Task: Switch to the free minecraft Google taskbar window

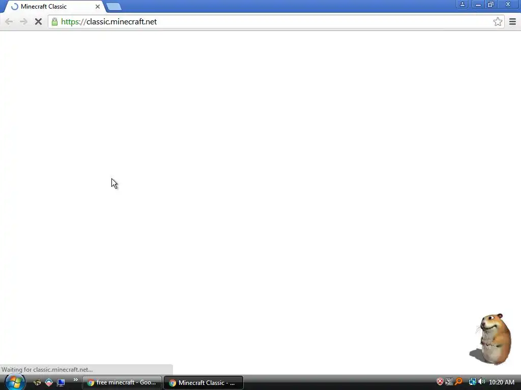Action: (122, 383)
